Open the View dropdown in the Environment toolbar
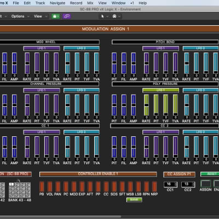 pyautogui.click(x=40, y=16)
